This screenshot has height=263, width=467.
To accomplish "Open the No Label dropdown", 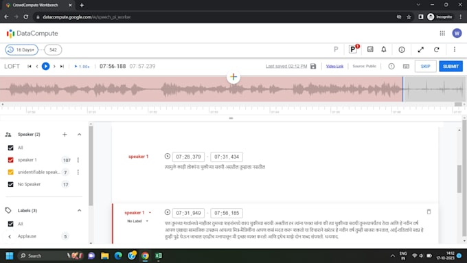I will (137, 221).
